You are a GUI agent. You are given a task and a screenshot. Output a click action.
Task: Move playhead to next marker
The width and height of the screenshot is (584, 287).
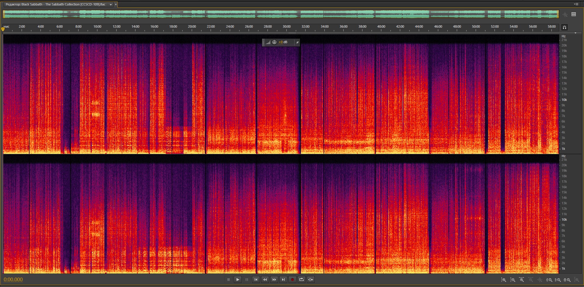(x=283, y=280)
